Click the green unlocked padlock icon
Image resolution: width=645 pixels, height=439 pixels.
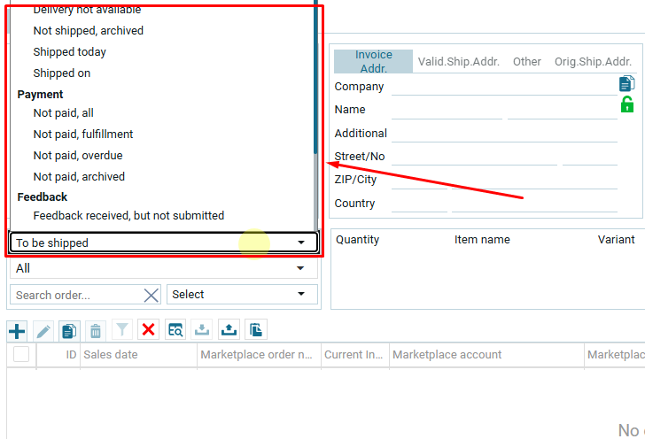(x=627, y=105)
